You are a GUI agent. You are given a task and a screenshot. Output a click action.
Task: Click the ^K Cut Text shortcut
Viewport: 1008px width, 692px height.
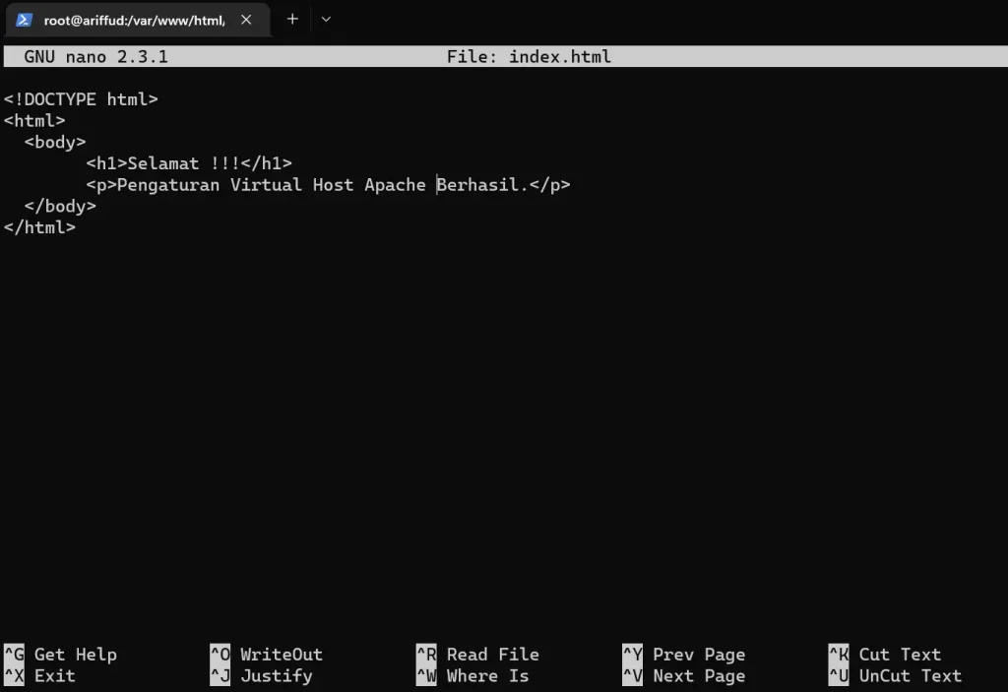pyautogui.click(x=885, y=655)
